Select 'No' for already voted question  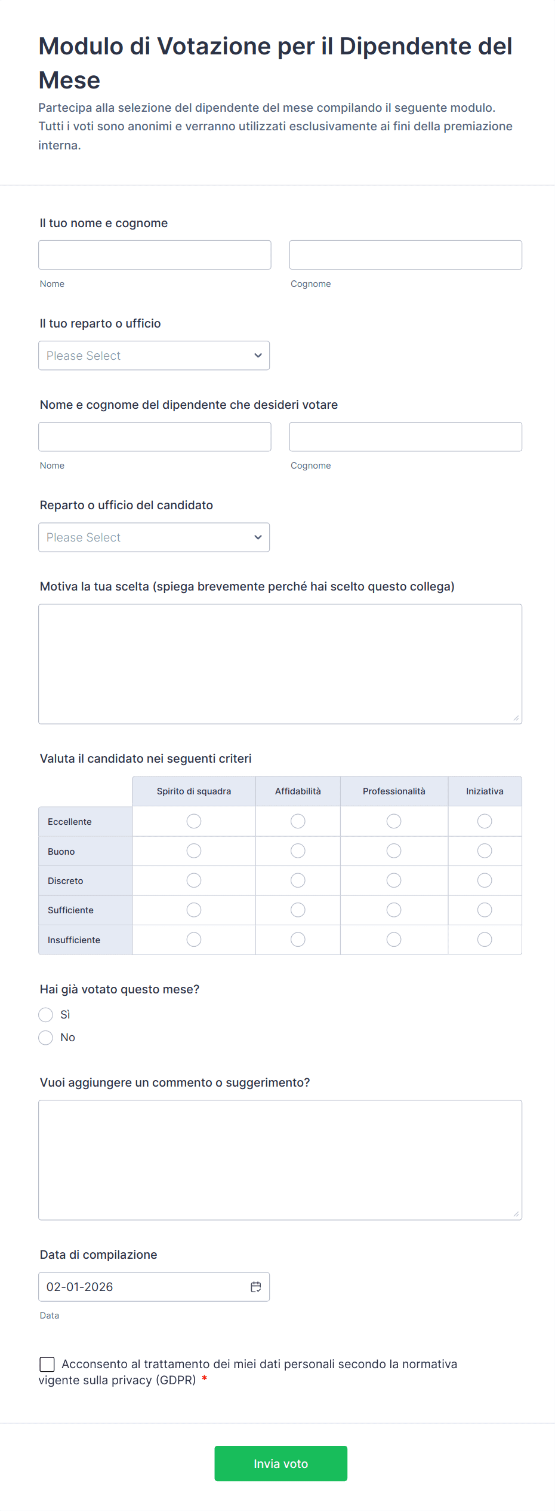click(x=46, y=1038)
